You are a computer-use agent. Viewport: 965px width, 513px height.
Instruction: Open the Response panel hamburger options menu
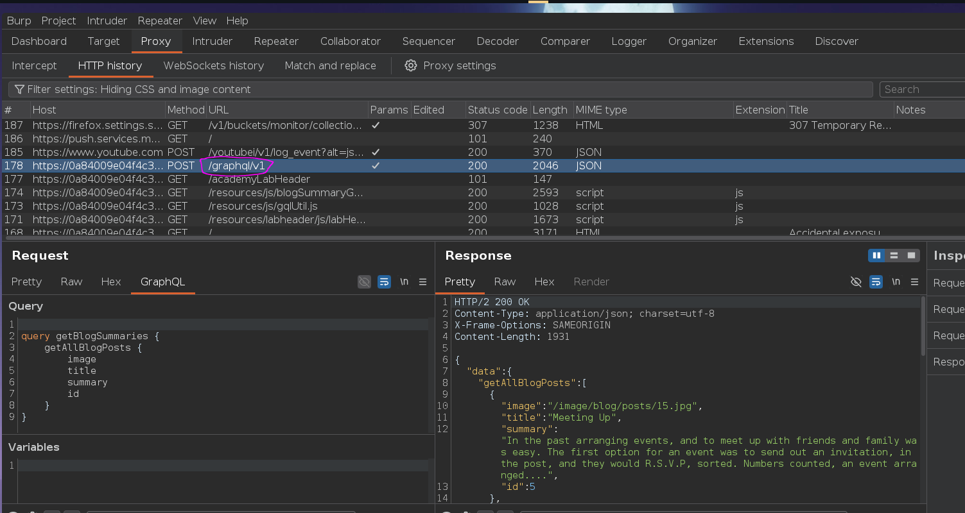pyautogui.click(x=914, y=282)
